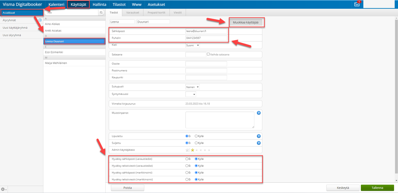Switch to the Varaukset tab
This screenshot has height=193, width=398.
pyautogui.click(x=132, y=12)
